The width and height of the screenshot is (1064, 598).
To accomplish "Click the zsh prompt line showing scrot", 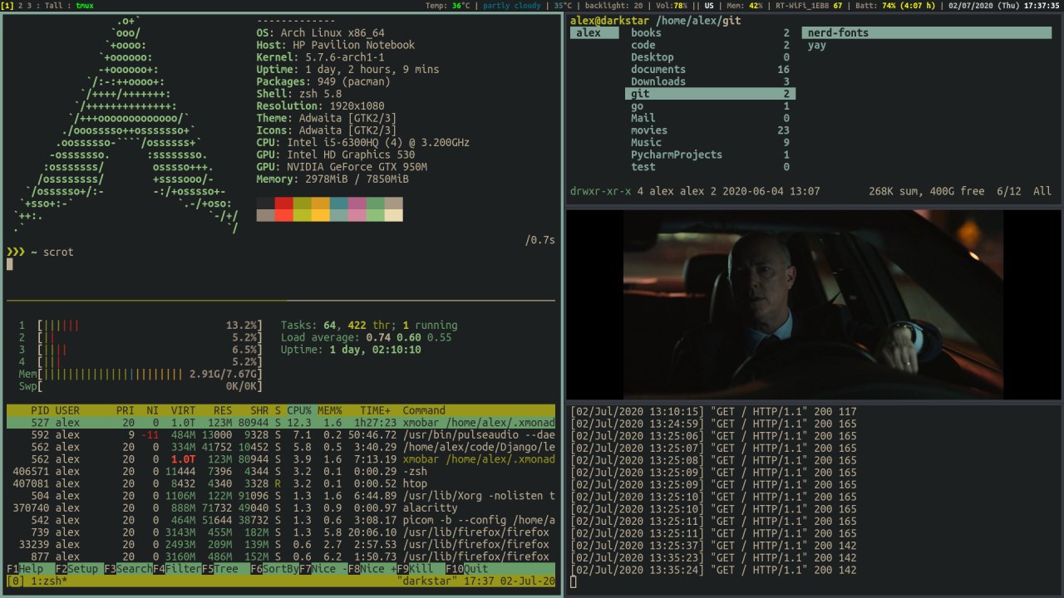I will 40,252.
